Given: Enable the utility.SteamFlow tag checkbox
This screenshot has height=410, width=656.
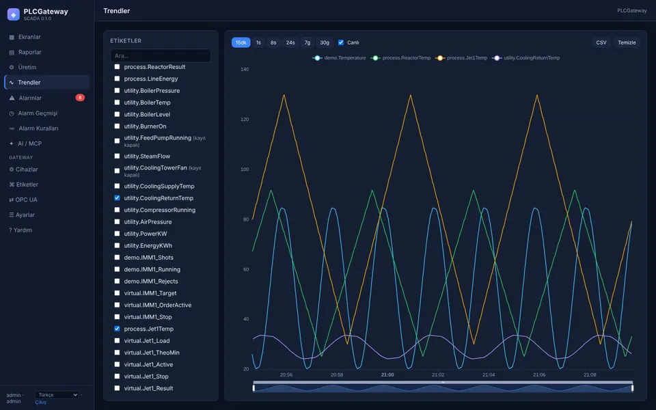Looking at the screenshot, I should [117, 156].
